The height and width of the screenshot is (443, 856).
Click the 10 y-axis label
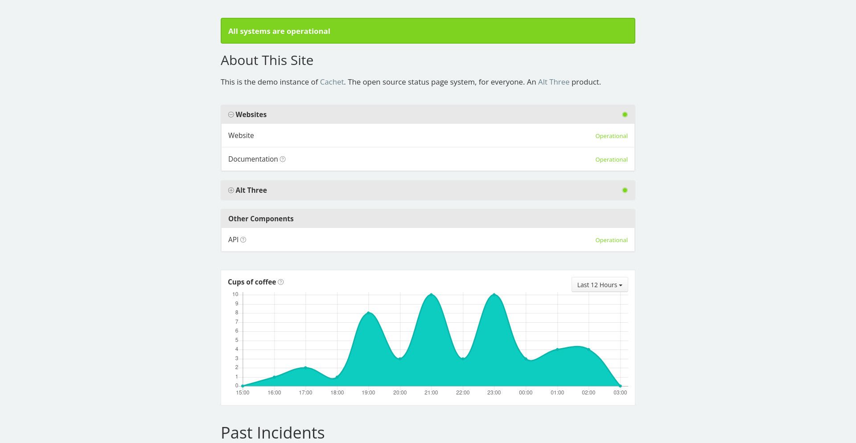235,294
